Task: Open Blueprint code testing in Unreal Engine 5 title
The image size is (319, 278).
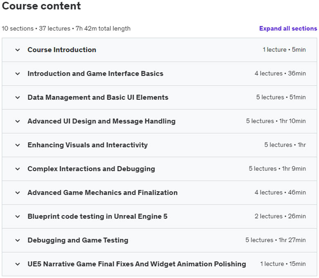Action: pos(97,216)
